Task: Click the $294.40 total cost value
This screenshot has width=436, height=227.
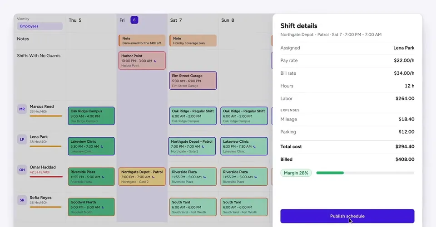Action: point(405,146)
